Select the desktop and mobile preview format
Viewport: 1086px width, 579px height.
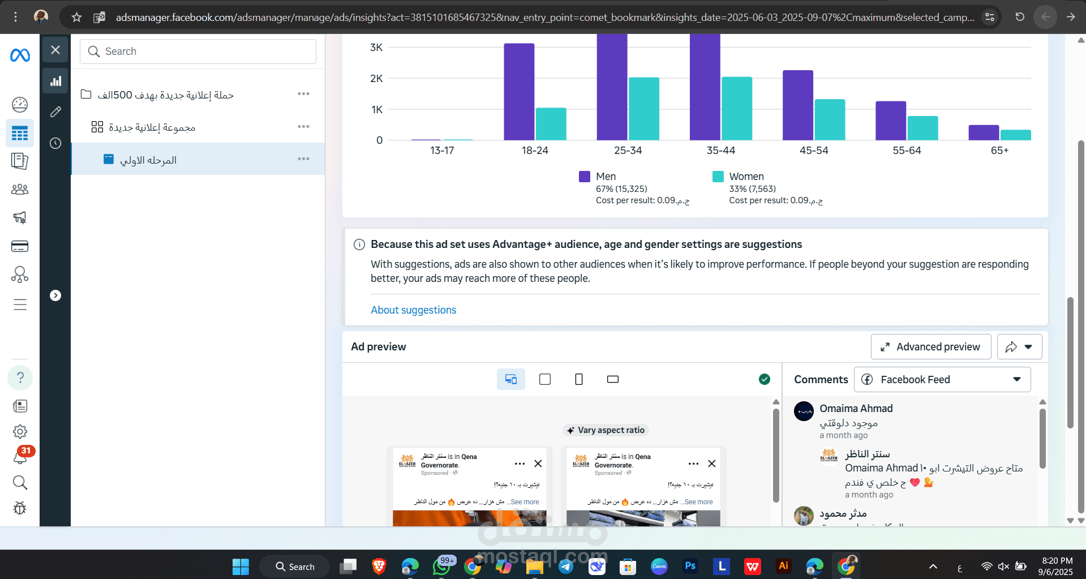point(511,379)
